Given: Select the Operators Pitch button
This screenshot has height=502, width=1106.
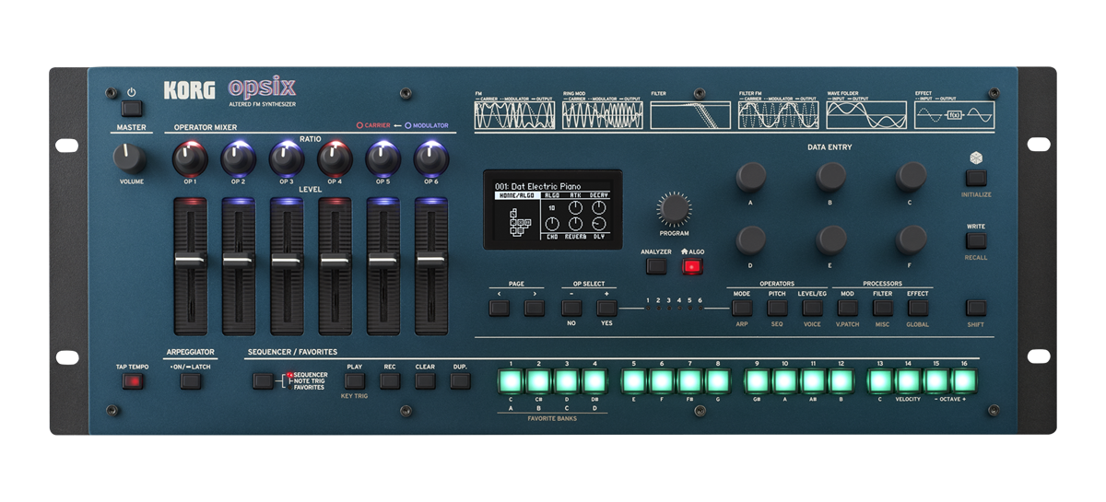Looking at the screenshot, I should [x=777, y=308].
